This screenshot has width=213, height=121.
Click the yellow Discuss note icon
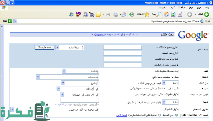[99, 14]
